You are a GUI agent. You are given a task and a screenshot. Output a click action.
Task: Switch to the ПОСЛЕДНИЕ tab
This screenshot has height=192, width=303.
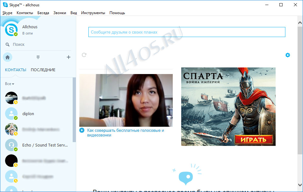coord(43,70)
